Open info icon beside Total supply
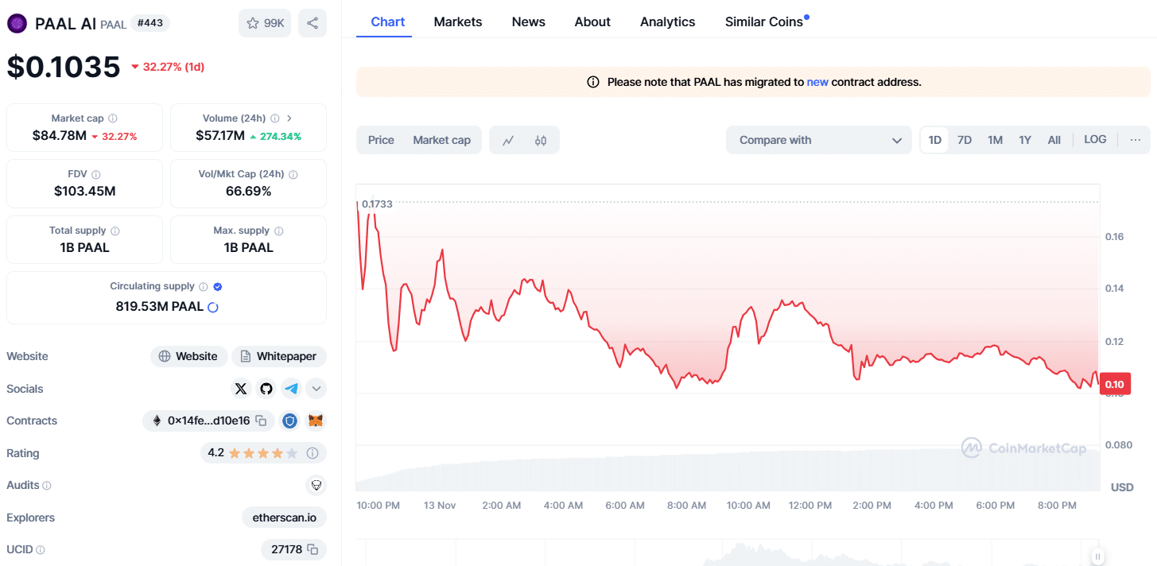1157x566 pixels. 115,231
